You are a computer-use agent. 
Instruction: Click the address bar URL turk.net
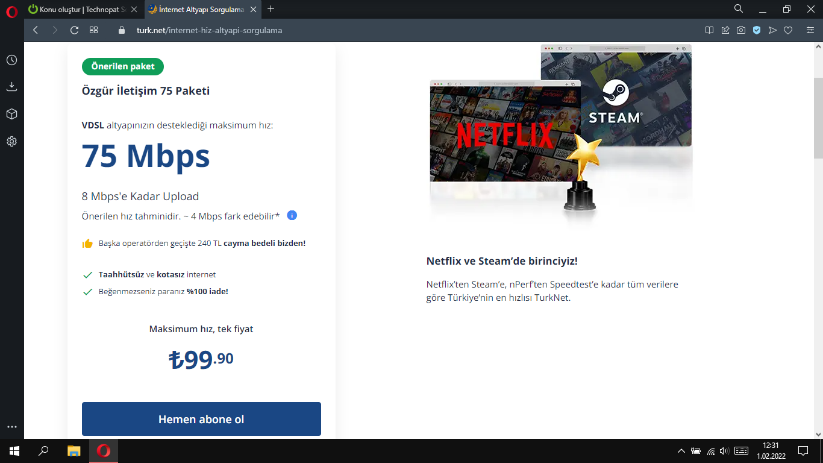pos(209,30)
